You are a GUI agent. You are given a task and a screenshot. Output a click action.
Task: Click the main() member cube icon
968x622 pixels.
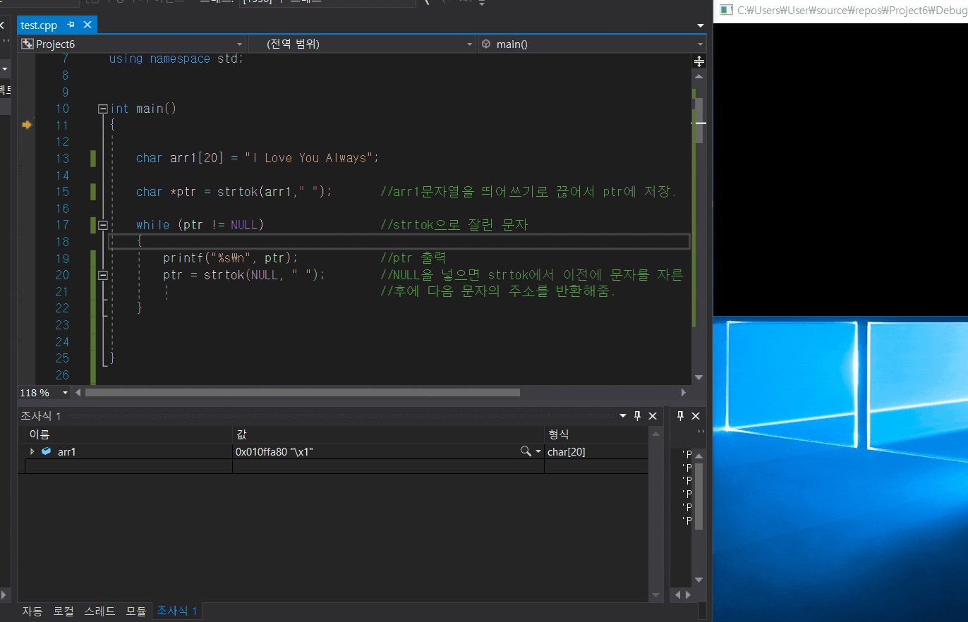click(486, 44)
